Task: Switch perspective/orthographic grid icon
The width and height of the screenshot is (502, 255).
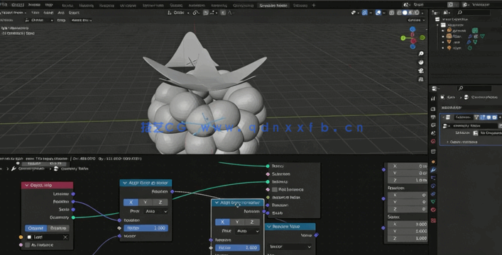Action: point(421,79)
